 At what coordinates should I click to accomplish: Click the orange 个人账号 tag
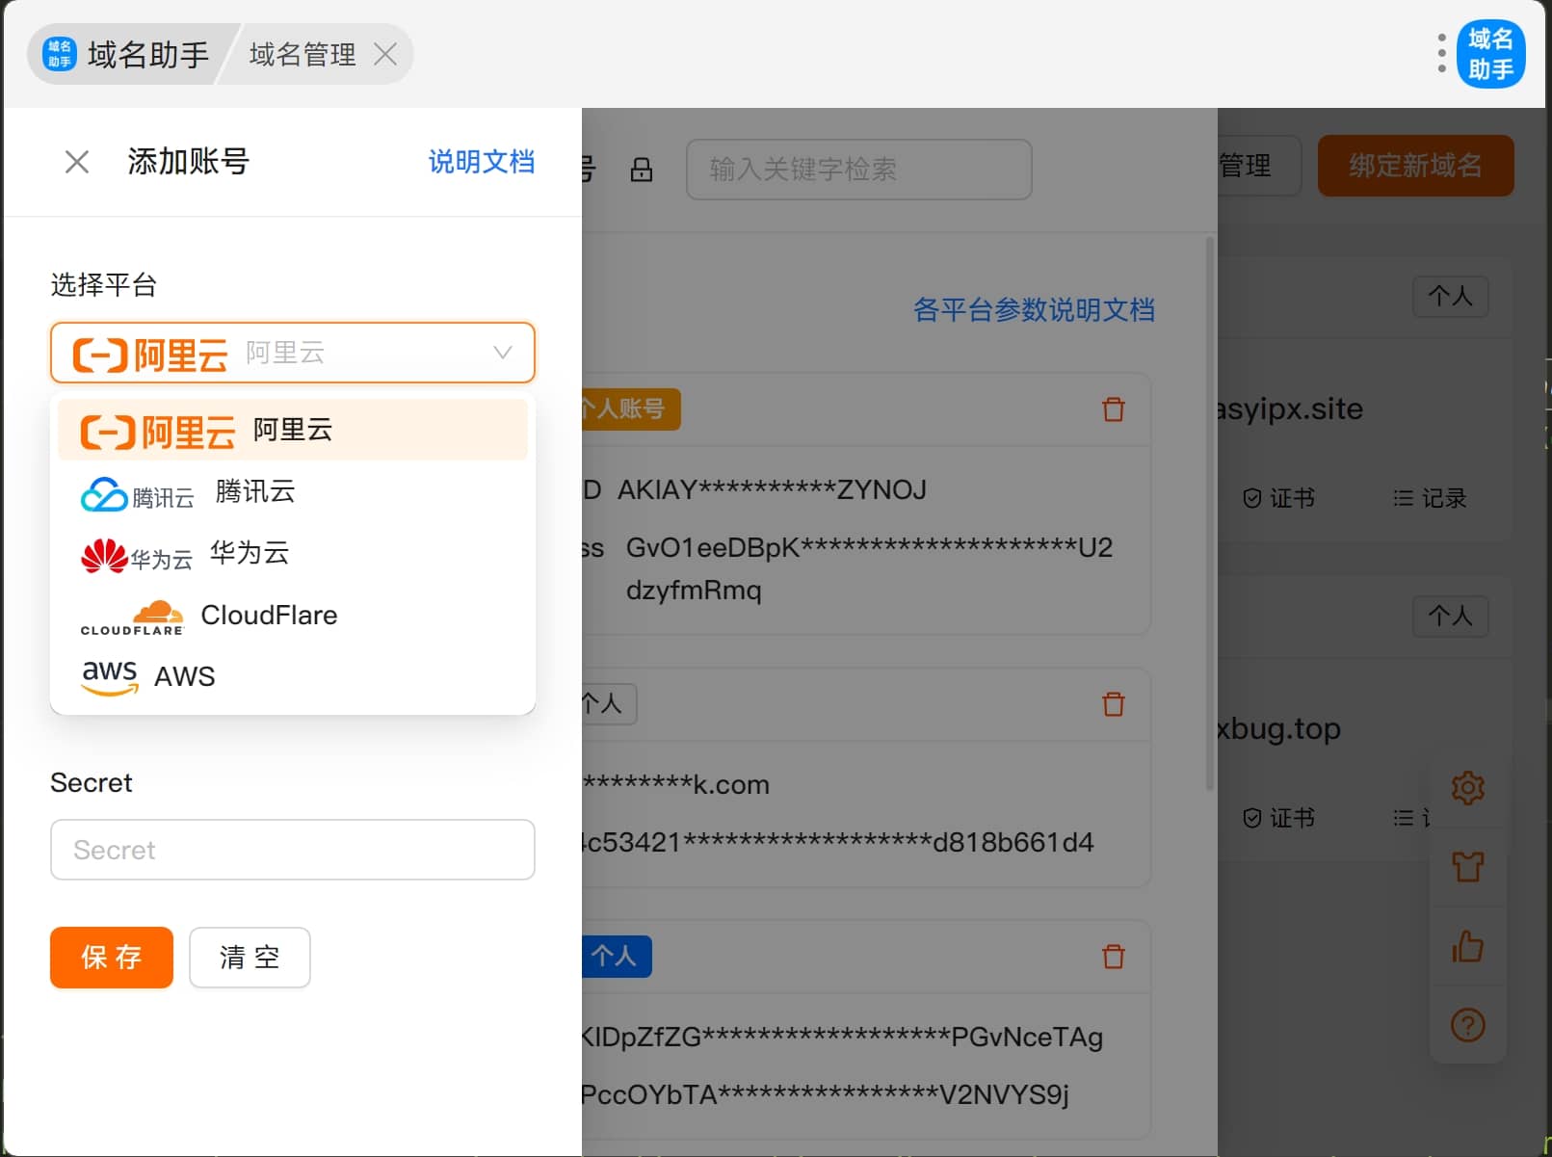(x=631, y=409)
